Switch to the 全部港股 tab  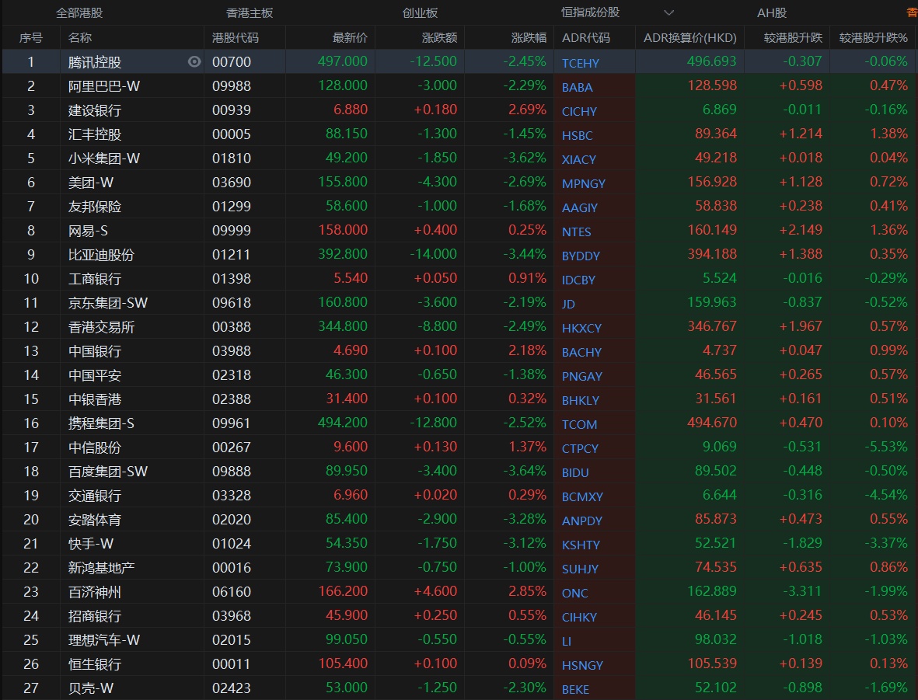click(x=79, y=13)
